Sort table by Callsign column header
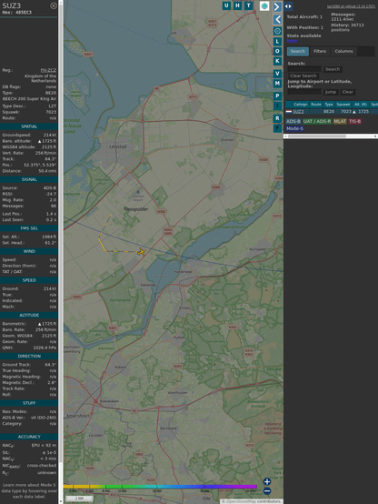 301,105
